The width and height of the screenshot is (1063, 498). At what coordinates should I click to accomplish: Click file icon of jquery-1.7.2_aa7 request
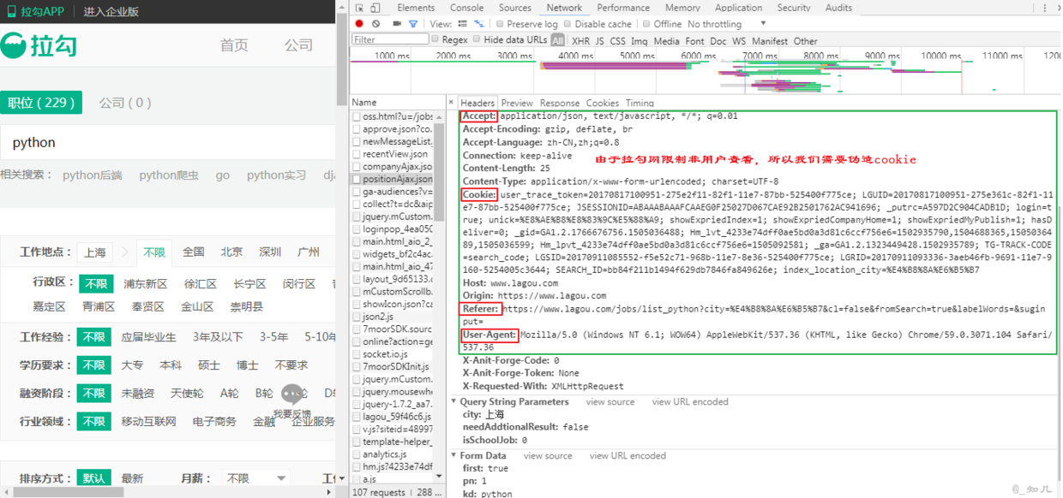pos(357,405)
